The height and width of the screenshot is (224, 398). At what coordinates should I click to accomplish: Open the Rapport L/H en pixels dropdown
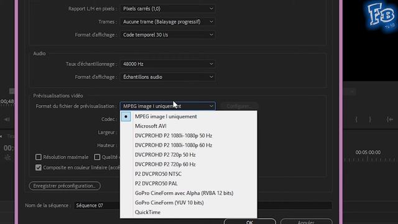coord(167,9)
